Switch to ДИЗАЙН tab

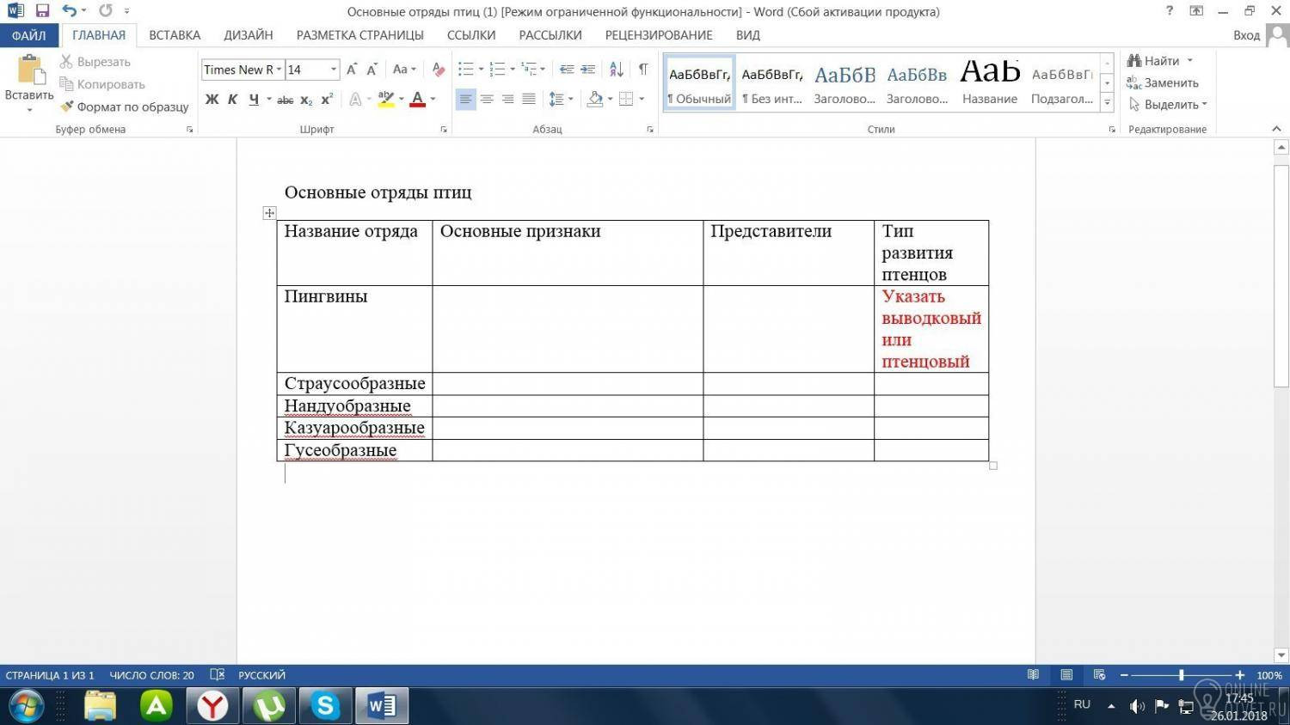point(249,35)
